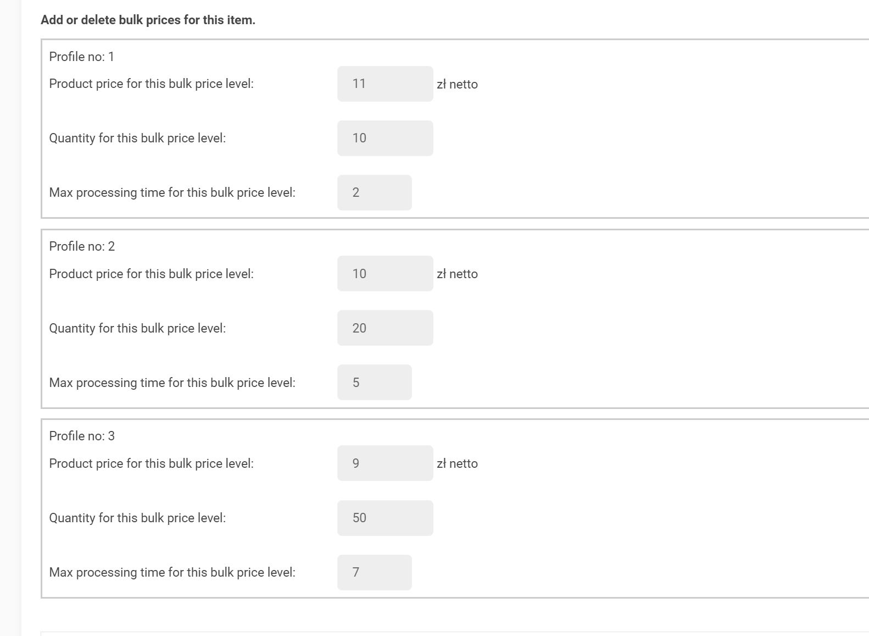Click Profile 1 "Max processing time" label

(172, 192)
